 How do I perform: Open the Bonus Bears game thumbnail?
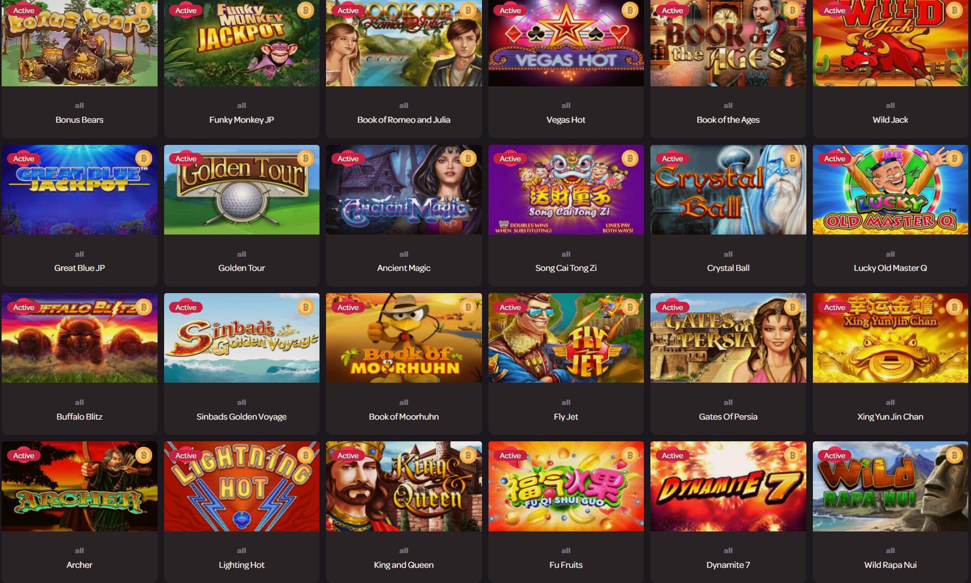pyautogui.click(x=79, y=43)
